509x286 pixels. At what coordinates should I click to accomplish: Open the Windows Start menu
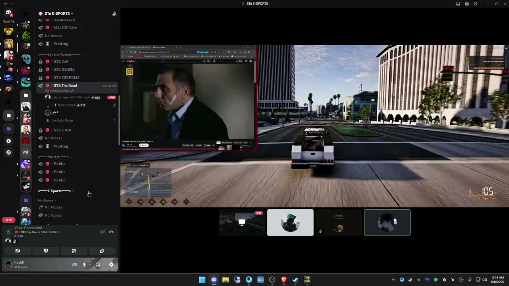(x=202, y=280)
